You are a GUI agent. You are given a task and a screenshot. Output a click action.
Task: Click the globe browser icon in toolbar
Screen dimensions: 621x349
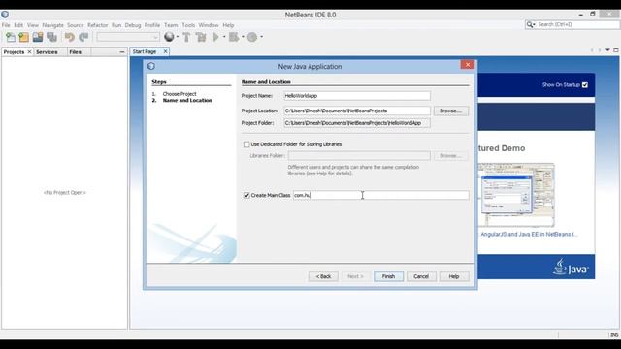pos(169,37)
